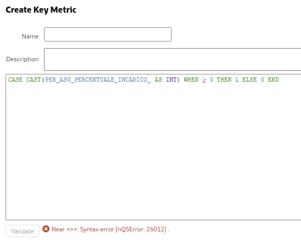This screenshot has height=240, width=301.
Task: Click the Description field label
Action: 22,59
